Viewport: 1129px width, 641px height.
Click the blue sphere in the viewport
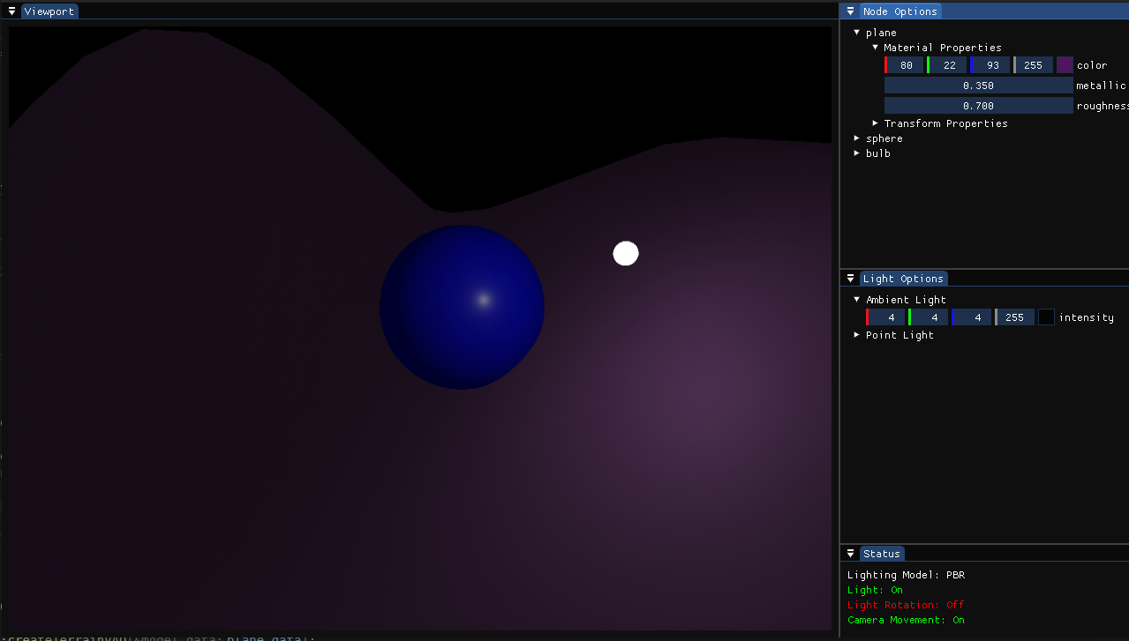click(462, 307)
